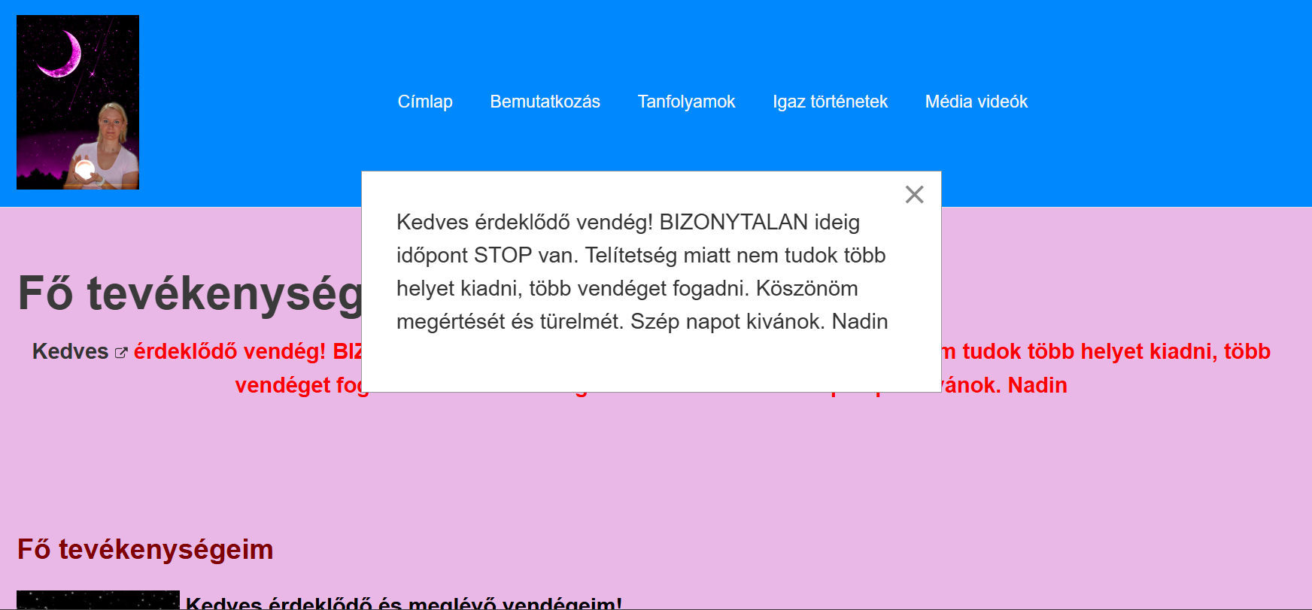Viewport: 1312px width, 610px height.
Task: Click 'Köszönöm' in the popup message
Action: click(806, 288)
